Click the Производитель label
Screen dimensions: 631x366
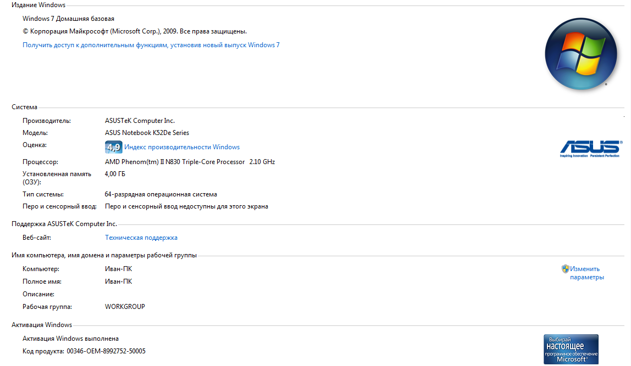pyautogui.click(x=47, y=121)
